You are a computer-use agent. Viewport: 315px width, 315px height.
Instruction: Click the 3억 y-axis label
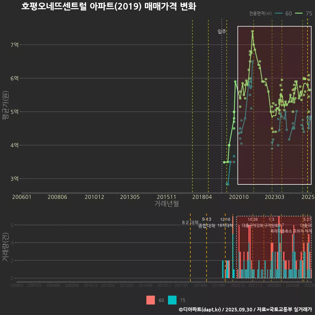(14, 179)
